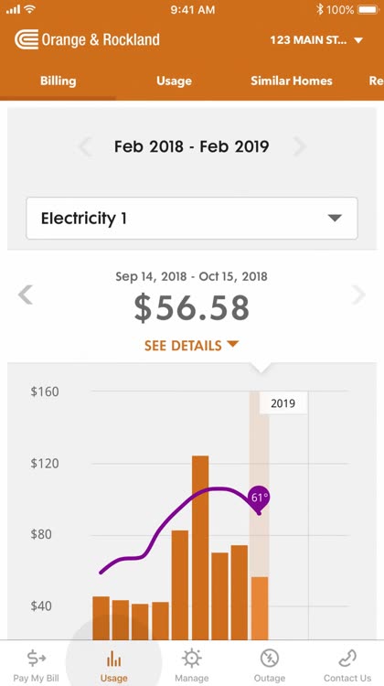Screen dimensions: 384x686
Task: Switch to the Billing tab
Action: pos(58,80)
